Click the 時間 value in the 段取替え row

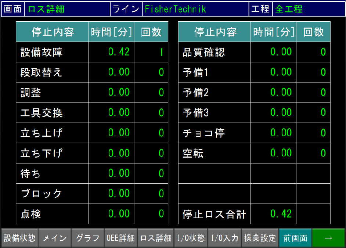click(119, 72)
